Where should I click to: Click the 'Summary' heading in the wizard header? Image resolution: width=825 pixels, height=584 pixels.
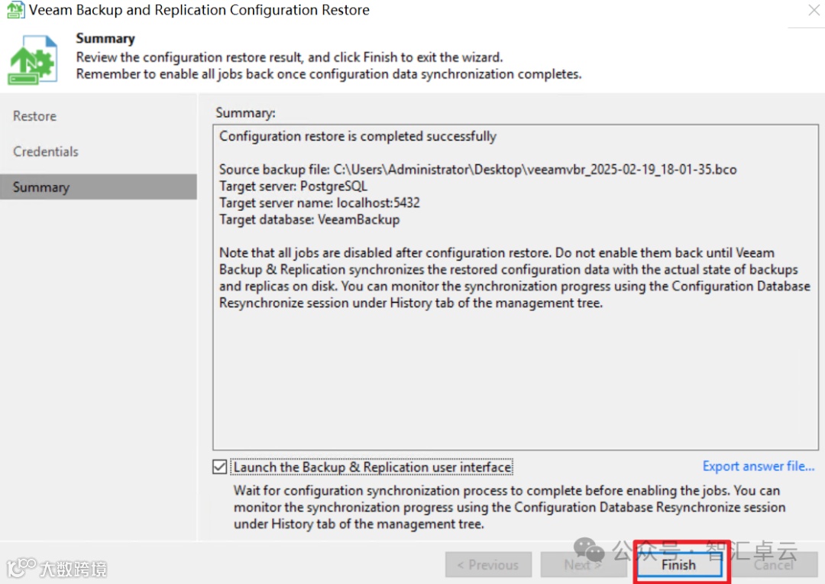click(x=105, y=38)
